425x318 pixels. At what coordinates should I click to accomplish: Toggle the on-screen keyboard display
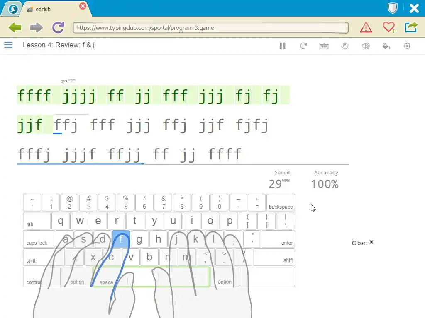324,46
